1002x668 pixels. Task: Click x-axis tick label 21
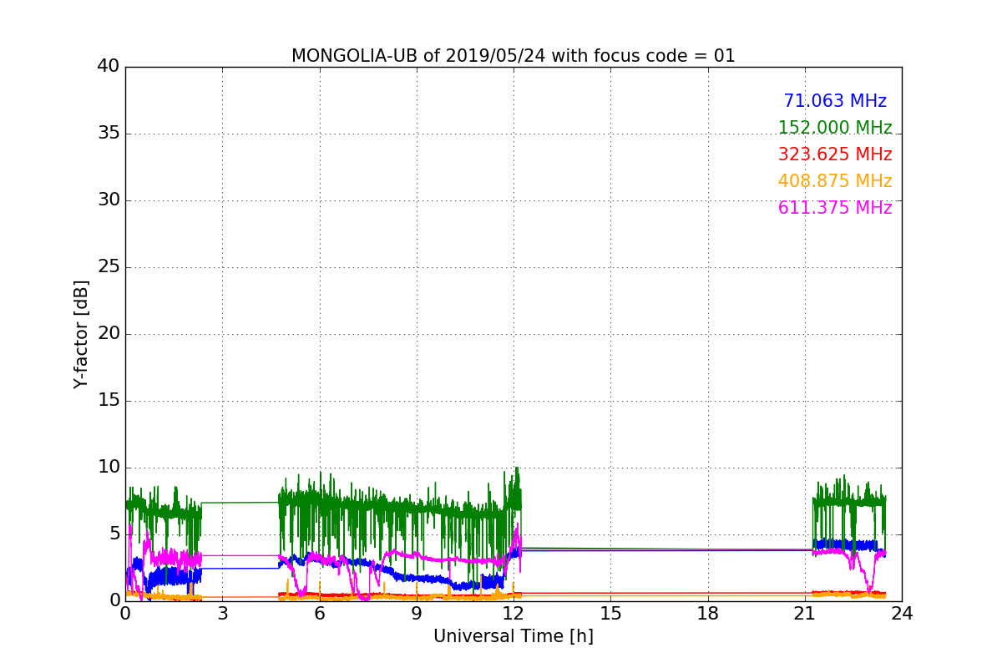click(x=805, y=613)
